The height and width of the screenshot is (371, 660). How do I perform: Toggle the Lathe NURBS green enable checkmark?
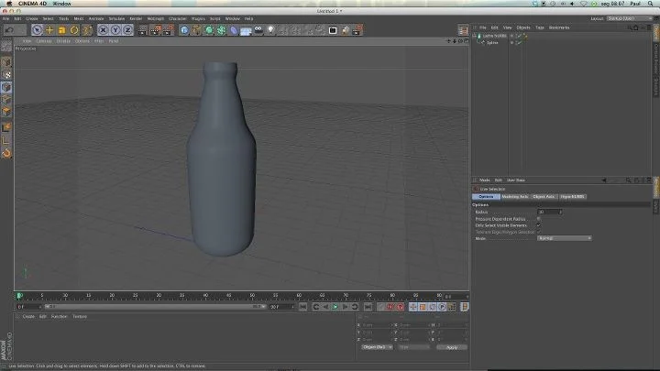(x=520, y=36)
